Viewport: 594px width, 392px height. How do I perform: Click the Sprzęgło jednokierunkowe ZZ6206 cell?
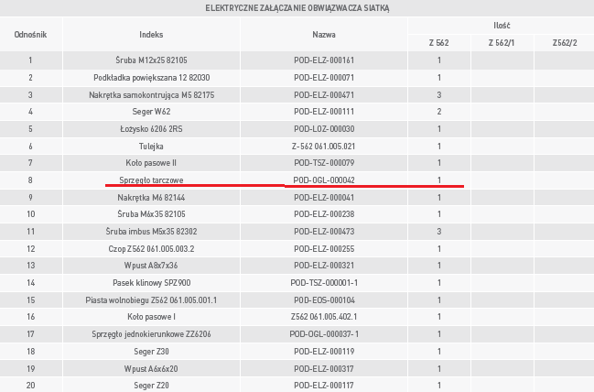151,334
